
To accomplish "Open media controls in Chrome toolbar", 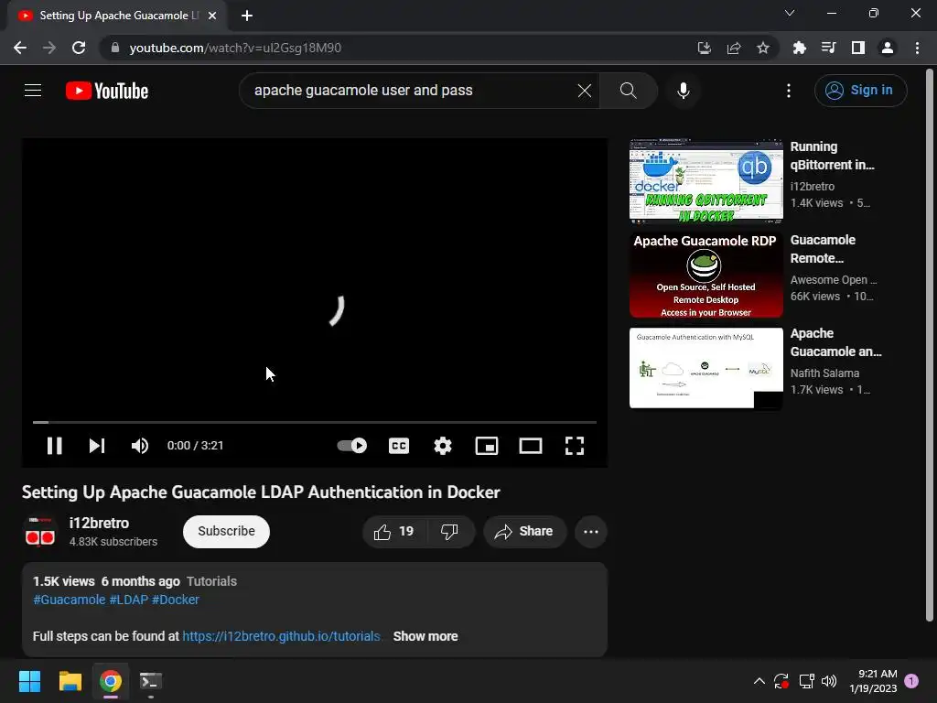I will [x=828, y=48].
